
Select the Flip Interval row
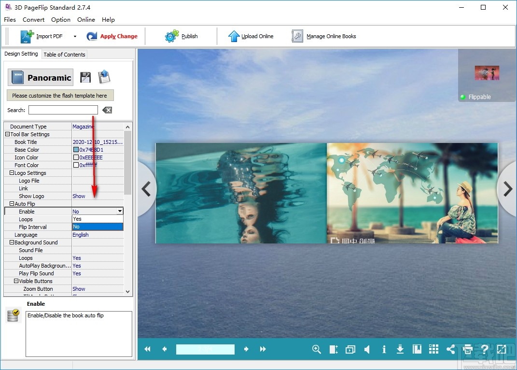click(x=38, y=227)
